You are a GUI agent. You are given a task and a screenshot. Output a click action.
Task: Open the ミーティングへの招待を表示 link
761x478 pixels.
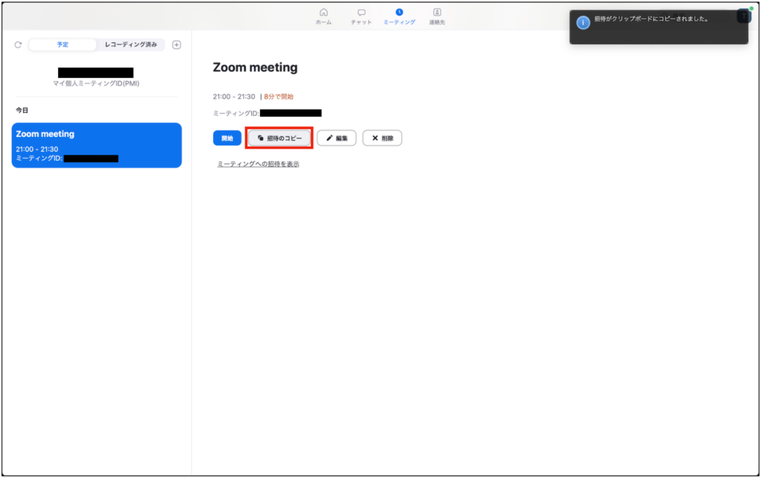pyautogui.click(x=258, y=164)
